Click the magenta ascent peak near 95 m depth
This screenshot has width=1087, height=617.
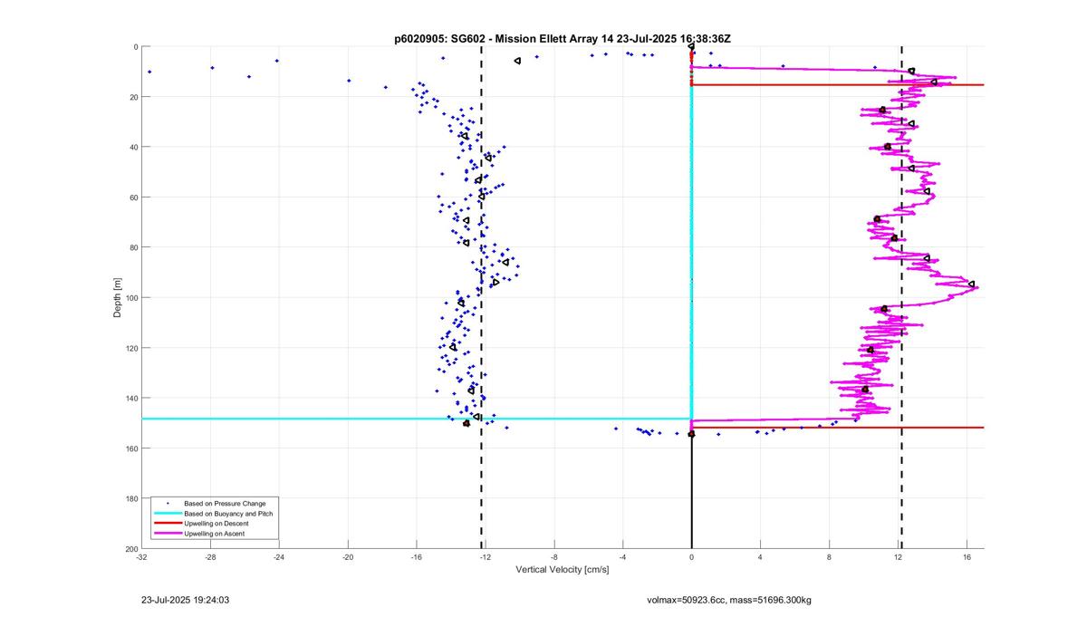pyautogui.click(x=971, y=284)
